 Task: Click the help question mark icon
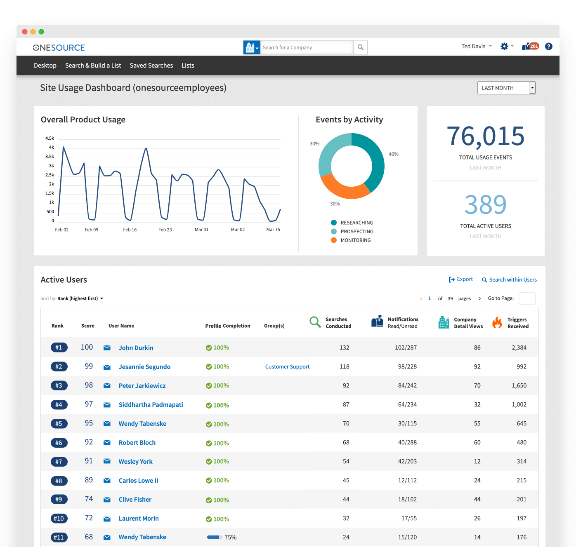548,46
